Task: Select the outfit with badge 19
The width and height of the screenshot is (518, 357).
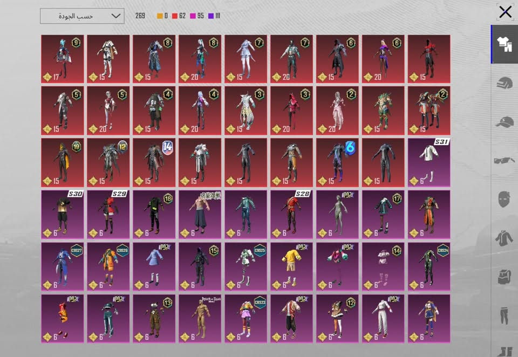Action: (63, 162)
